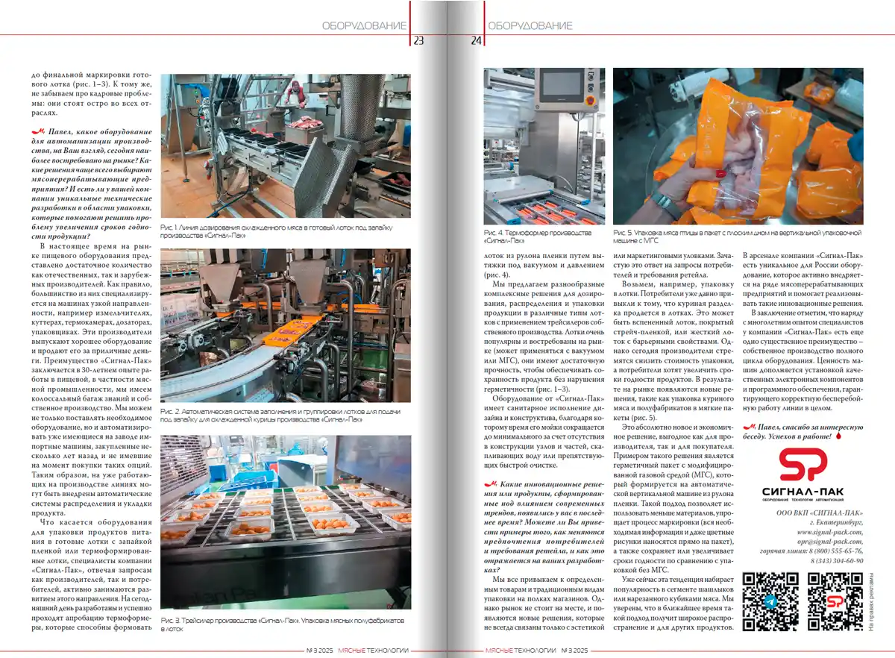Click the 'СИГНАЛ-ПАК' wordmark under the logo
Viewport: 895px width, 658px height.
(x=803, y=490)
